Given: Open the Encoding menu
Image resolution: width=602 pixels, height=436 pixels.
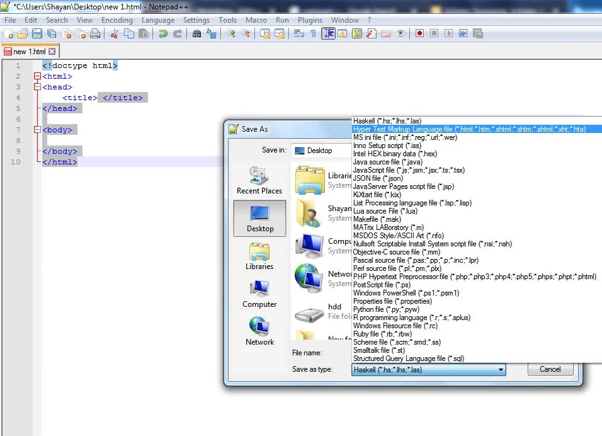Looking at the screenshot, I should coord(117,20).
